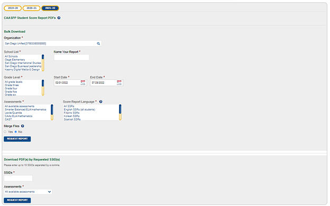This screenshot has height=206, width=330.
Task: Select Yes for Merge Files
Action: [5, 132]
